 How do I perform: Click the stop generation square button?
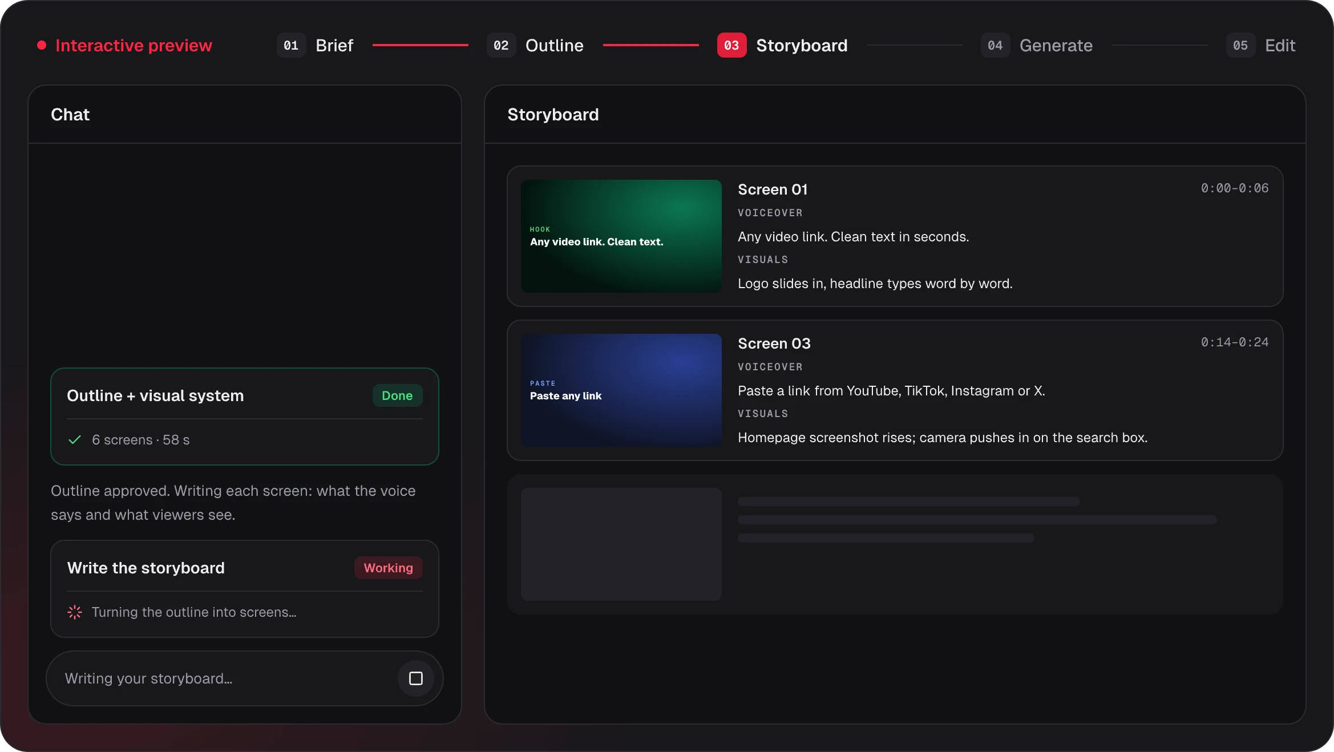[x=415, y=678]
